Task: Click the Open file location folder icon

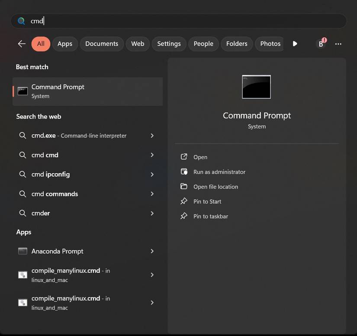Action: (184, 186)
